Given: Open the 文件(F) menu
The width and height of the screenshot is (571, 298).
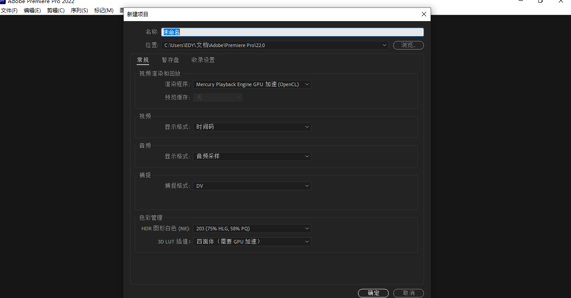Looking at the screenshot, I should [9, 11].
